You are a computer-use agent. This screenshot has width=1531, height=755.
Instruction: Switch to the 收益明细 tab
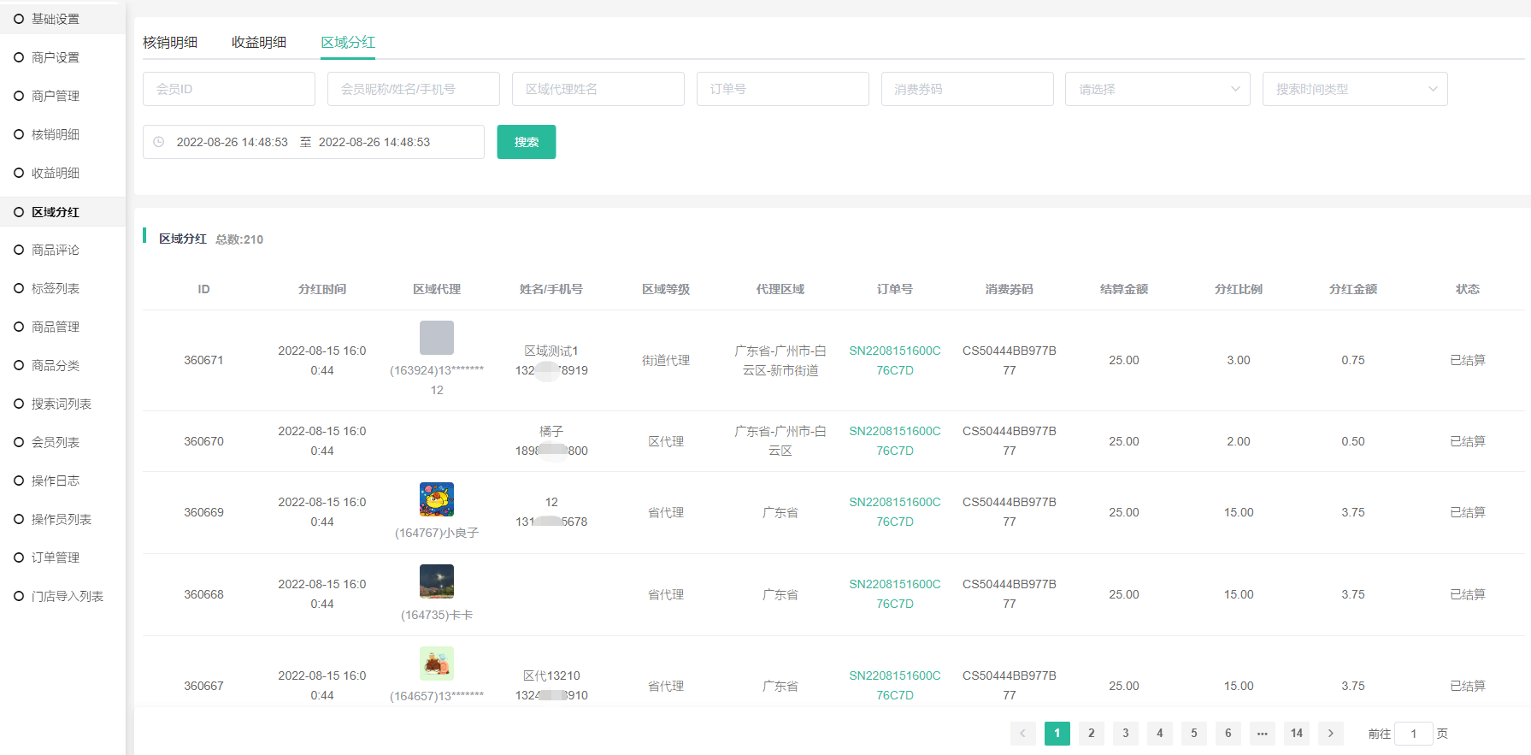coord(259,43)
